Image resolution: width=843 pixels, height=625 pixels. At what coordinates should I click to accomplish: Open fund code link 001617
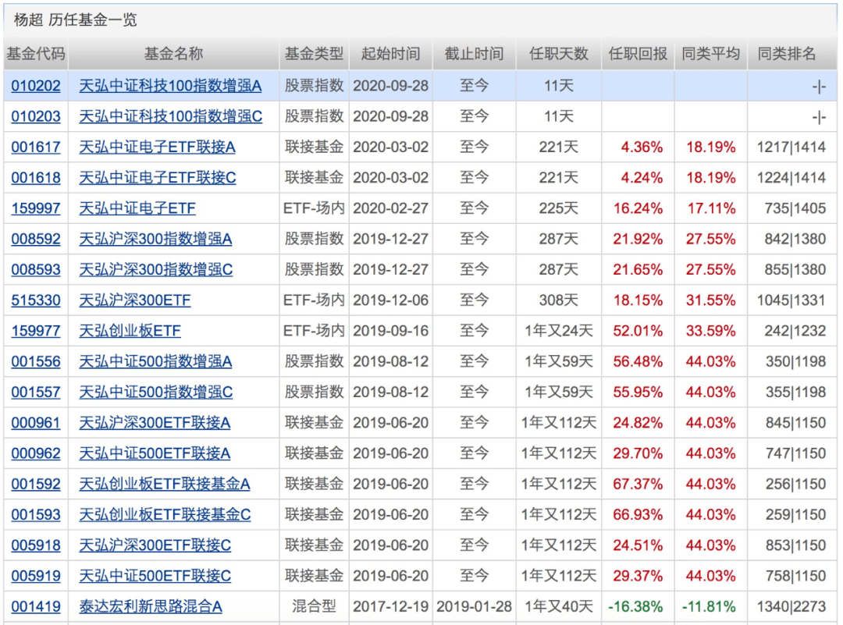point(35,147)
